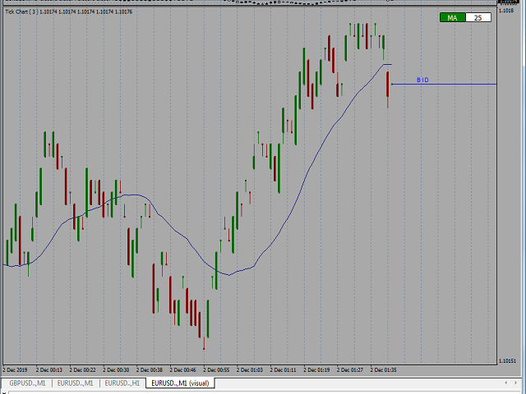The width and height of the screenshot is (526, 394).
Task: Open the EURUSD.,M1 chart tab
Action: click(75, 383)
